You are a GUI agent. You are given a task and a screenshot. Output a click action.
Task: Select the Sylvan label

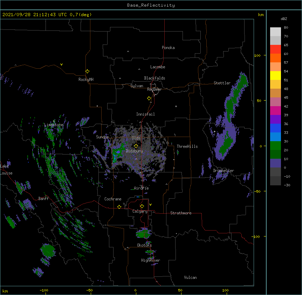[137, 86]
